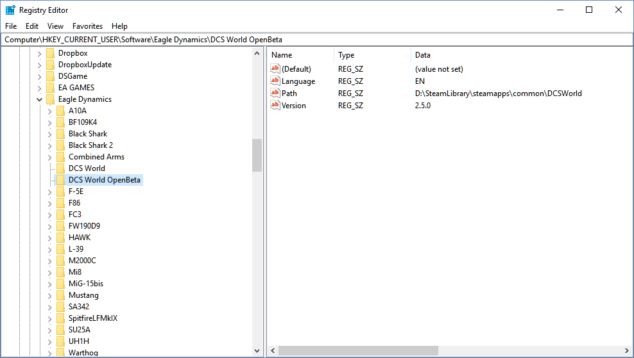The image size is (634, 358).
Task: Select the F86 folder icon
Action: (x=61, y=203)
